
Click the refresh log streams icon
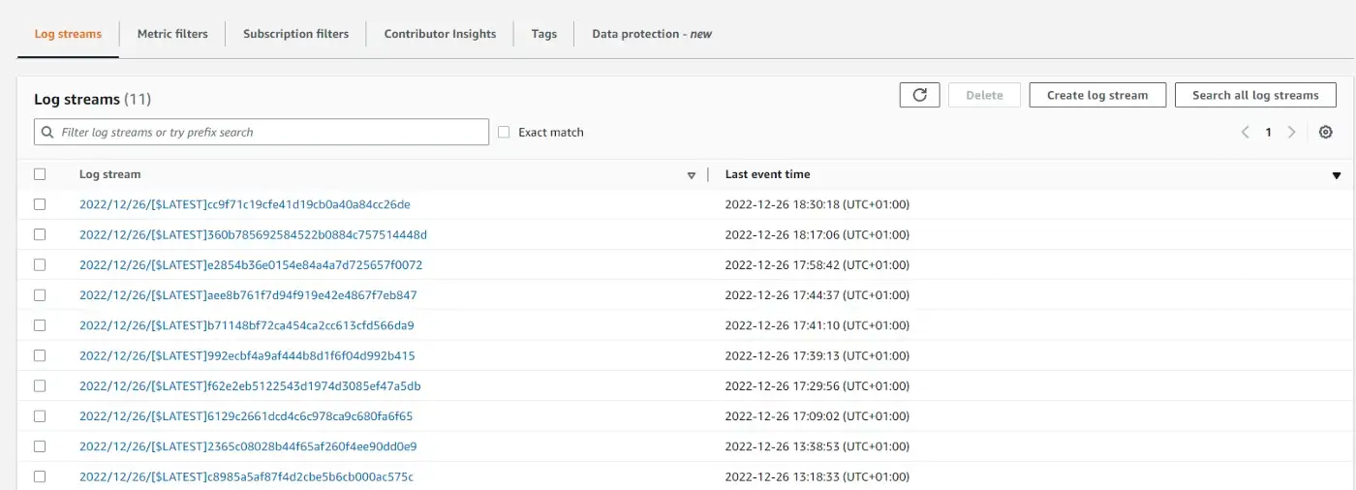click(x=919, y=95)
